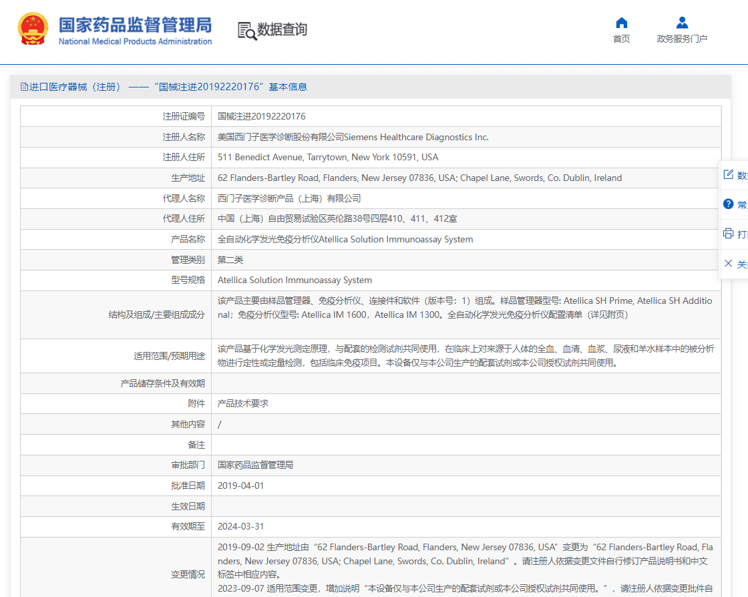Click the 511 Benedict Avenue address value
Viewport: 748px width, 597px height.
click(x=328, y=158)
